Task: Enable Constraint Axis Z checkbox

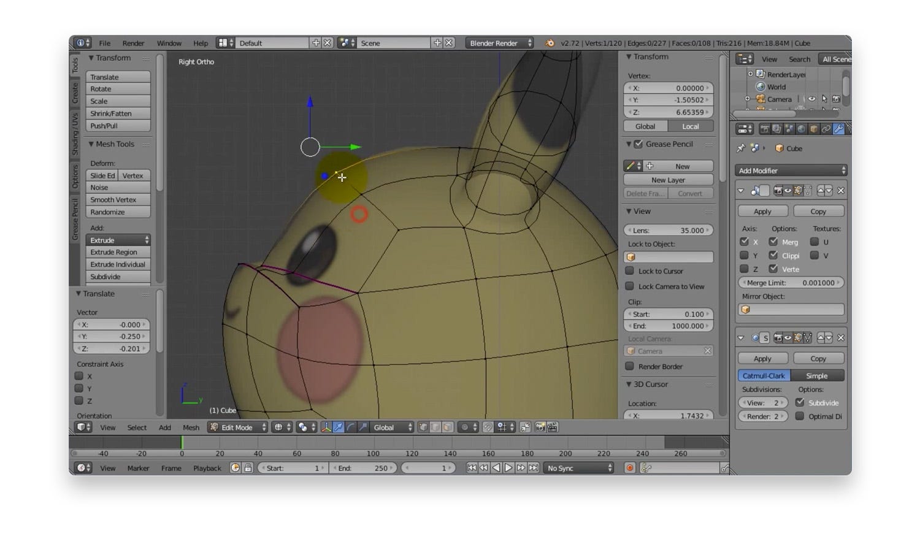Action: pos(79,400)
